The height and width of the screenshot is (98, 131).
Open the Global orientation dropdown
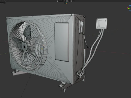(x=61, y=1)
